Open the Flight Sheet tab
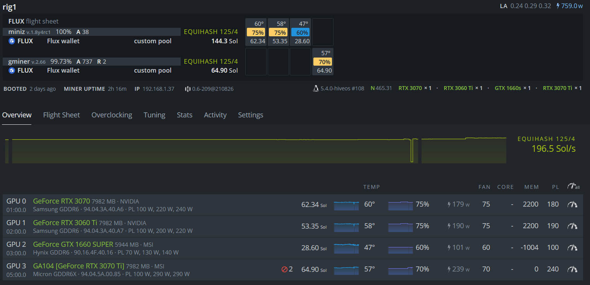Screen dimensions: 590x285 pos(62,115)
